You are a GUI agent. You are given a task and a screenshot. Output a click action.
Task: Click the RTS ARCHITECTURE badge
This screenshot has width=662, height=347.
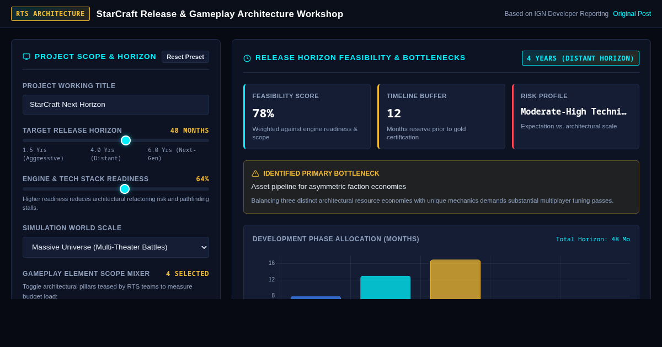pos(50,14)
